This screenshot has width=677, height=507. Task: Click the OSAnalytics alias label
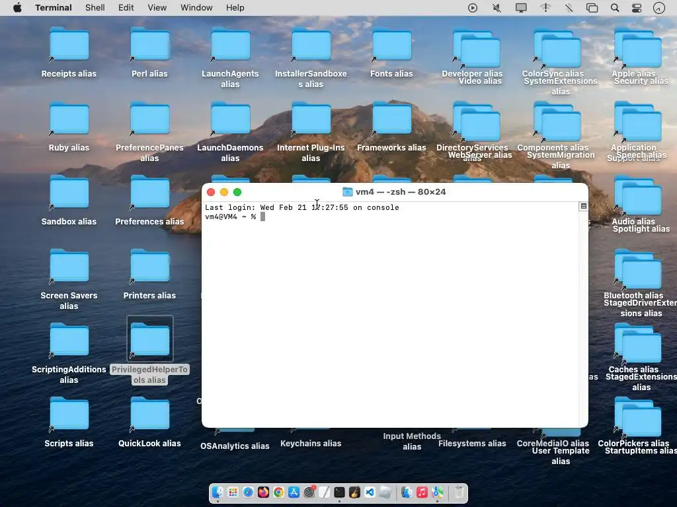point(235,446)
